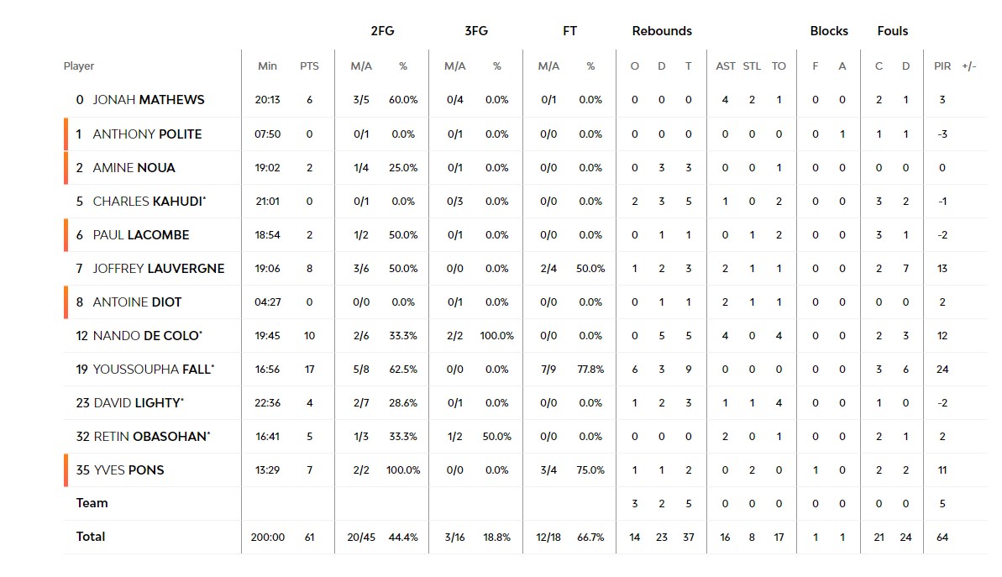The width and height of the screenshot is (1002, 577).
Task: Open Retin Obasohan's player link
Action: [x=149, y=437]
